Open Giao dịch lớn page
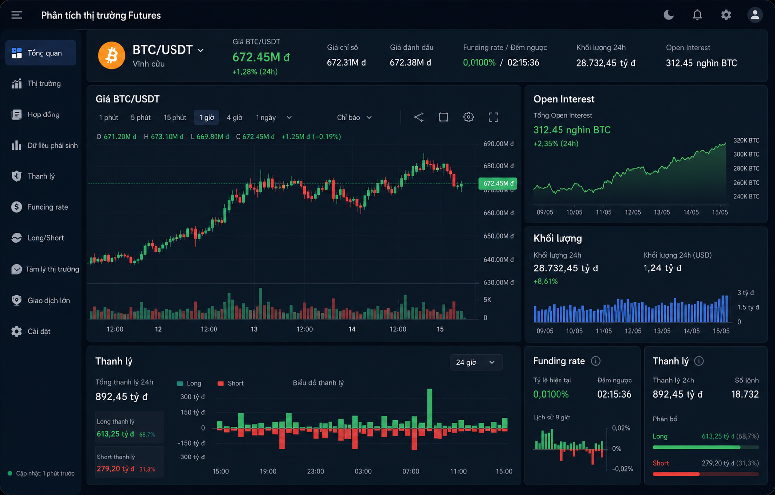This screenshot has height=495, width=775. pyautogui.click(x=41, y=300)
